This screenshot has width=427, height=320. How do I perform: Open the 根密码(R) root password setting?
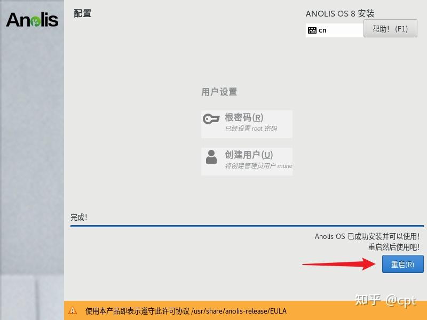coord(247,124)
